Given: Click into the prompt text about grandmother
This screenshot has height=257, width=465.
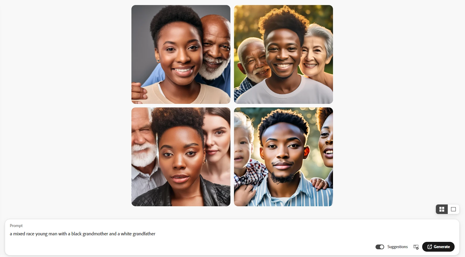Looking at the screenshot, I should pos(82,234).
